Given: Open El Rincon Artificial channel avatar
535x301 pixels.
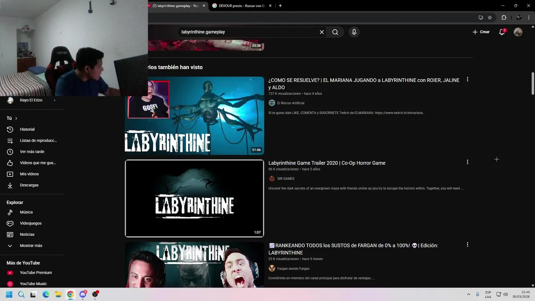Looking at the screenshot, I should click(272, 103).
